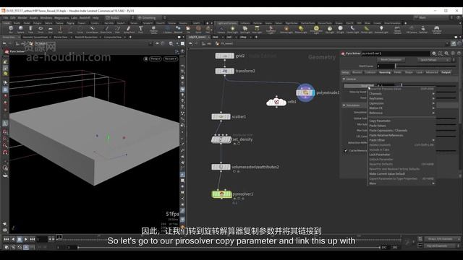The width and height of the screenshot is (463, 260).
Task: Switch to the Advanced parameter tab
Action: tap(432, 72)
